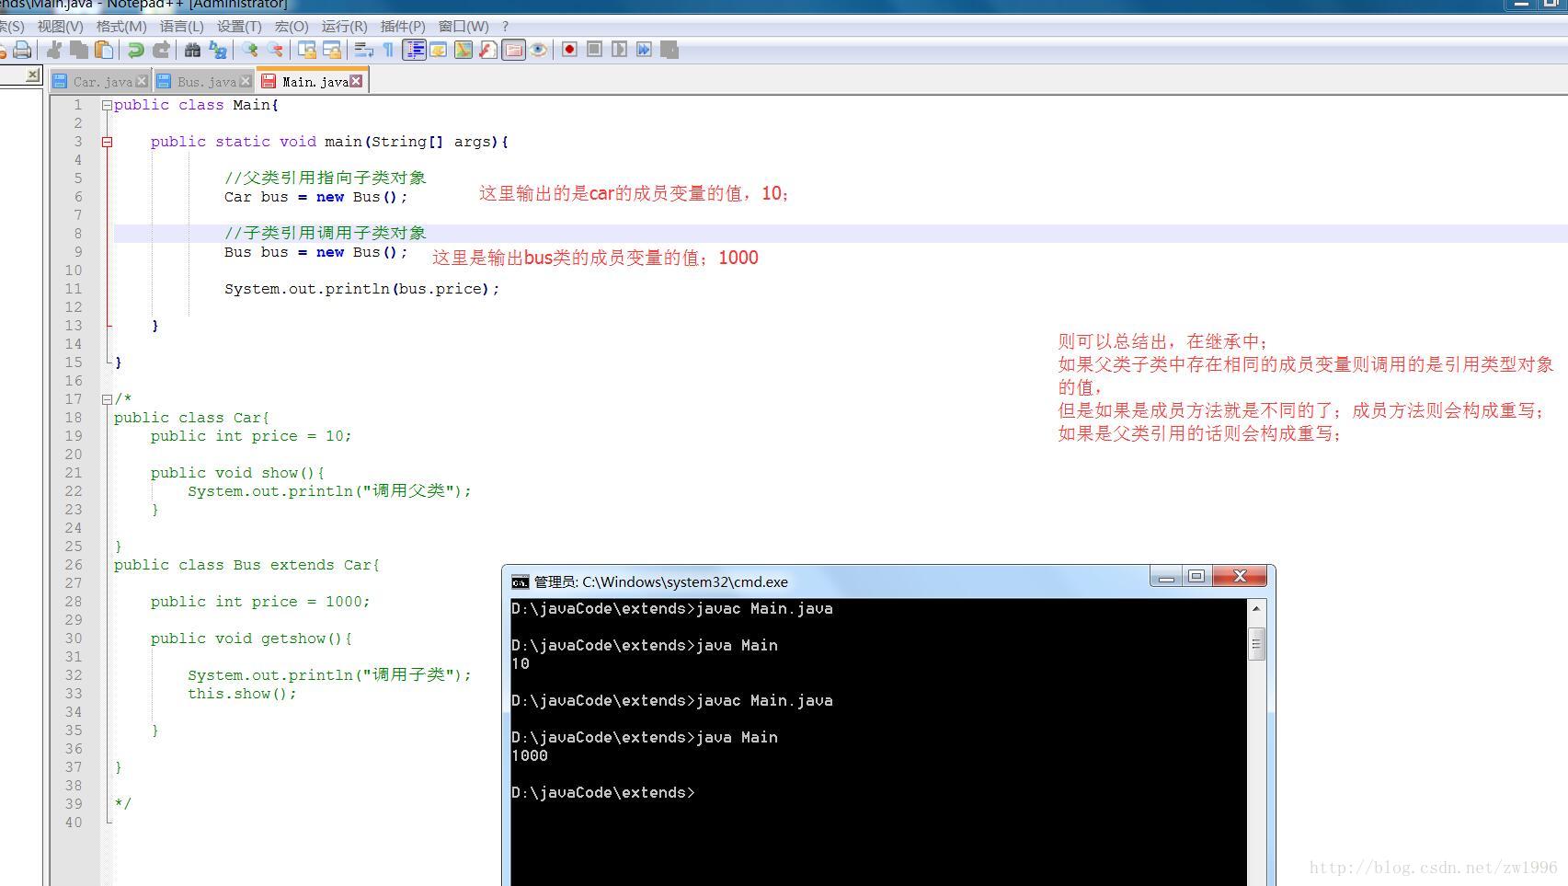The image size is (1568, 886).
Task: Click 'public int price = 1000;' text
Action: coord(260,602)
